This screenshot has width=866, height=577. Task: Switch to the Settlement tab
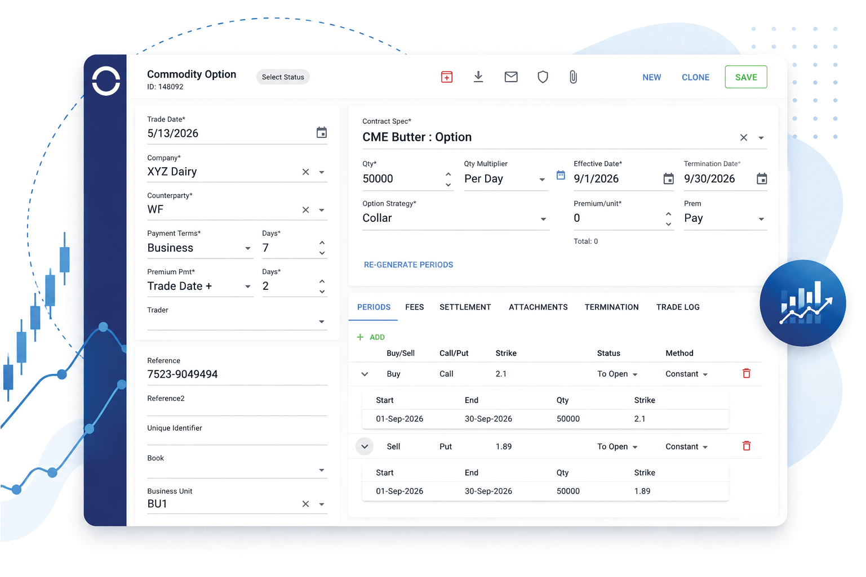click(465, 307)
